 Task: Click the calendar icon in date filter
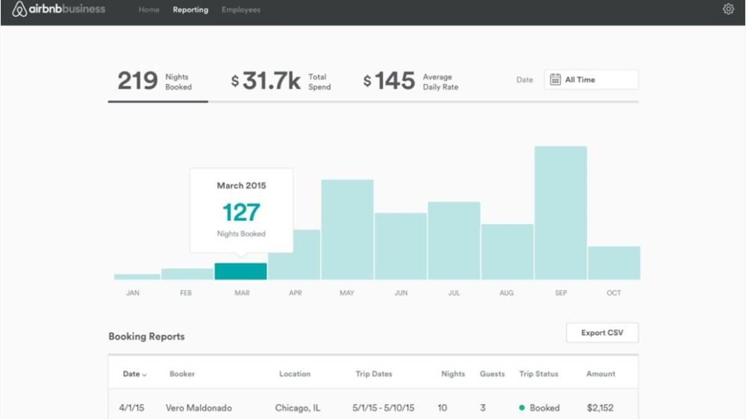coord(555,79)
